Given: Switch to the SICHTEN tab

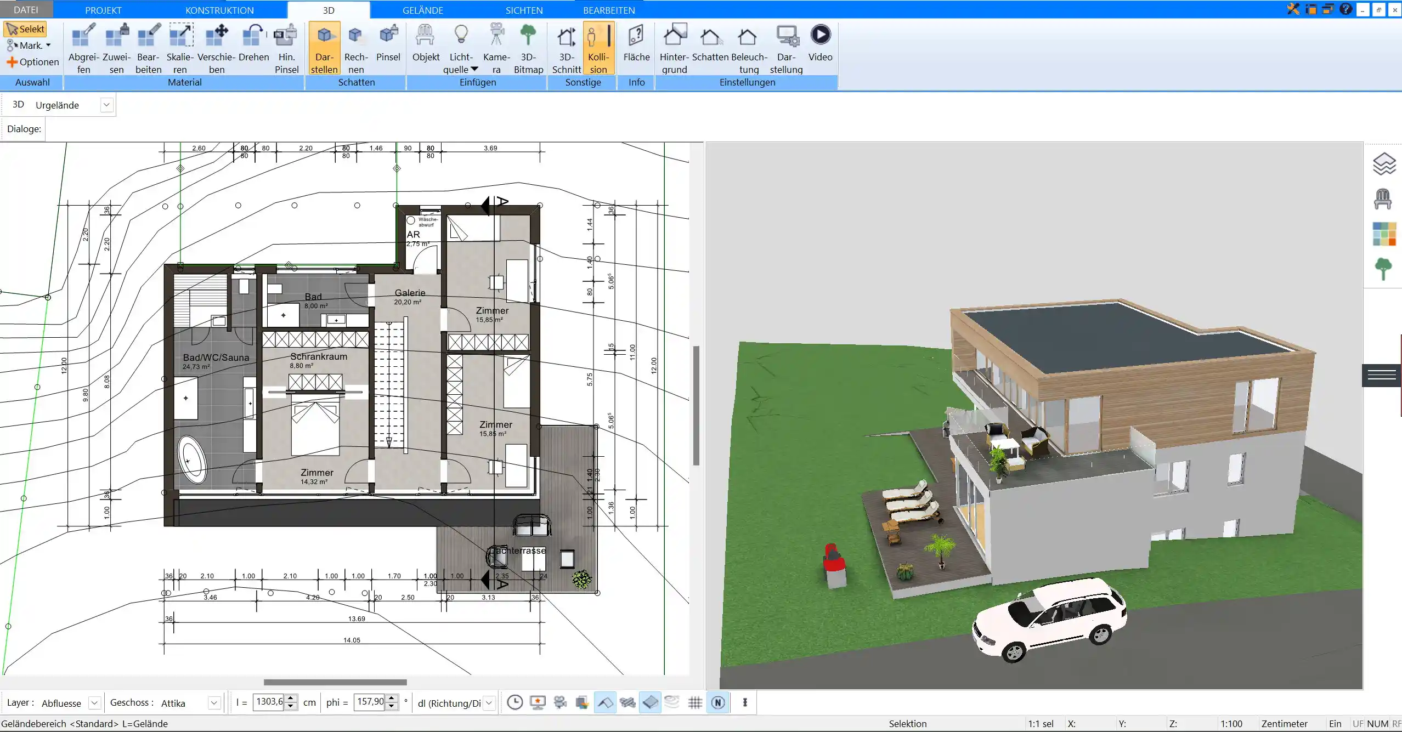Looking at the screenshot, I should [x=524, y=10].
